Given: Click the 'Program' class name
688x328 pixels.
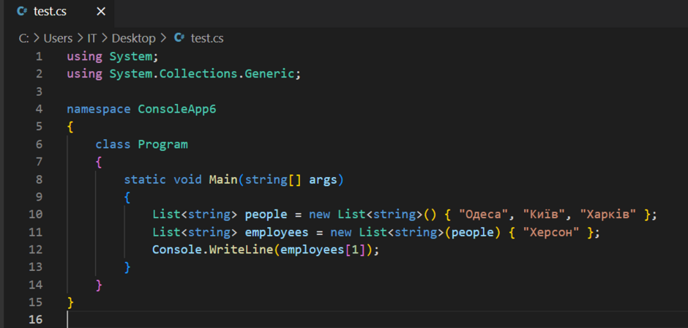Looking at the screenshot, I should [x=162, y=144].
